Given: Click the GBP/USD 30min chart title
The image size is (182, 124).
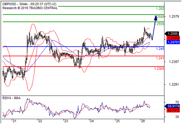Looking at the screenshot, I should pos(29,4).
